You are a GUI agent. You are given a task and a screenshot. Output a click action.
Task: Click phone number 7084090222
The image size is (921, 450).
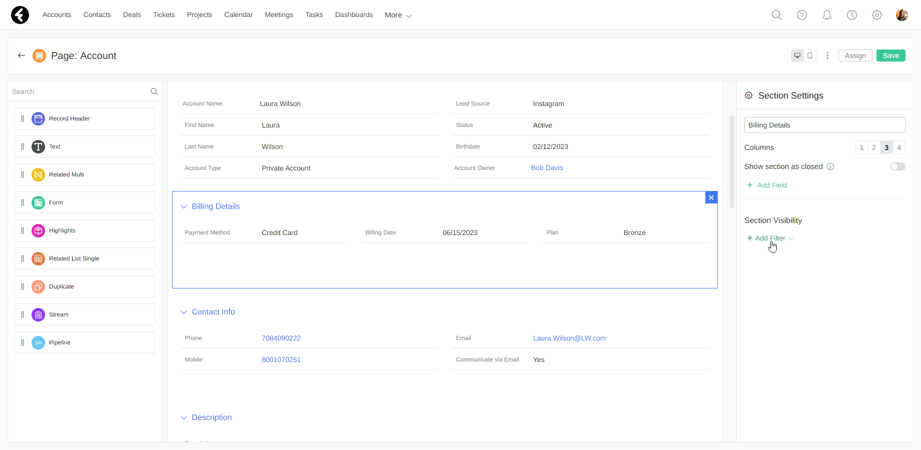281,338
